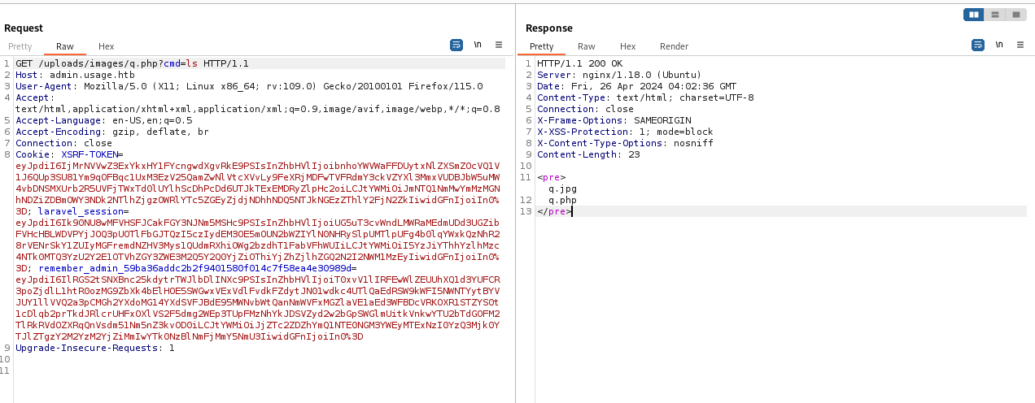Click the GET /uploads/images/q.php request line
Viewport: 1035px width, 403px height.
[x=132, y=63]
